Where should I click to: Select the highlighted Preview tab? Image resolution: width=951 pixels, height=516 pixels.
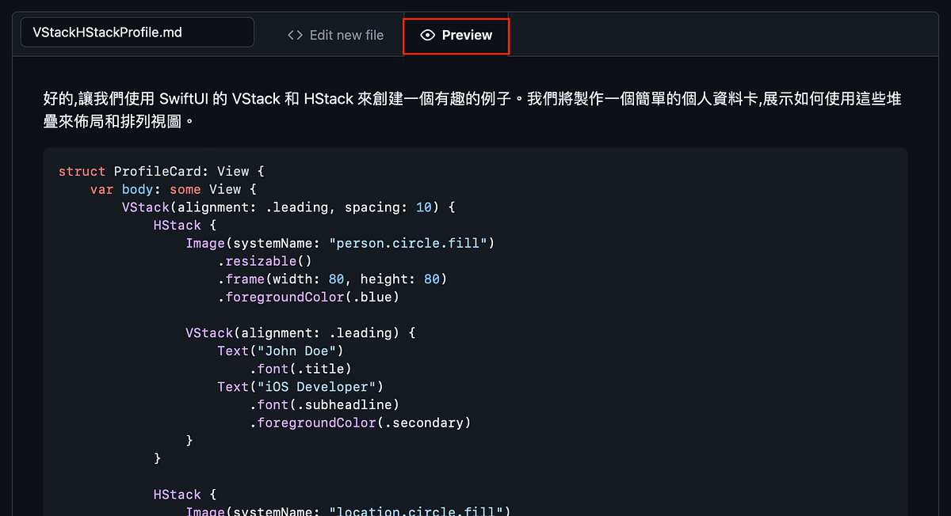pos(456,35)
